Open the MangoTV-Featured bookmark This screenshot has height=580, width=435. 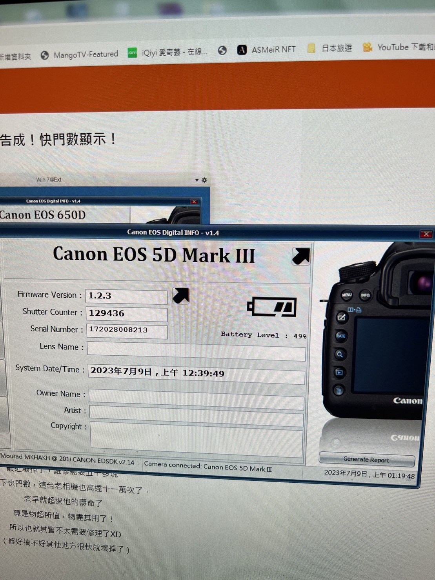(x=79, y=55)
